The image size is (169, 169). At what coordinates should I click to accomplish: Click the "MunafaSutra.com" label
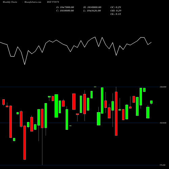point(33,2)
